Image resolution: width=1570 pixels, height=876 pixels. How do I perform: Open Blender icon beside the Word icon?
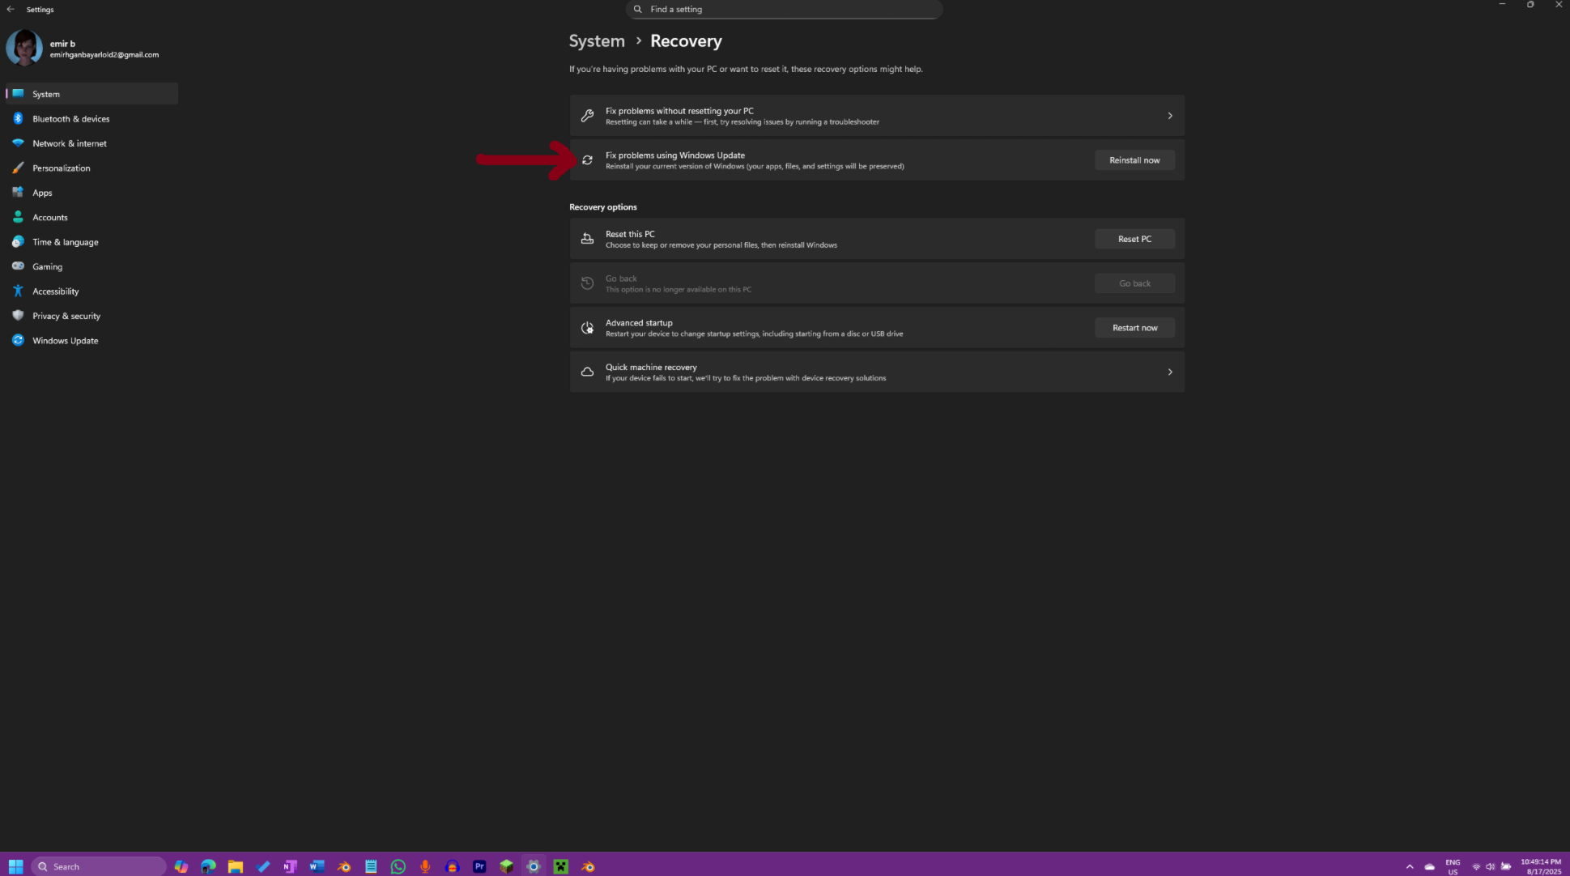pos(344,866)
